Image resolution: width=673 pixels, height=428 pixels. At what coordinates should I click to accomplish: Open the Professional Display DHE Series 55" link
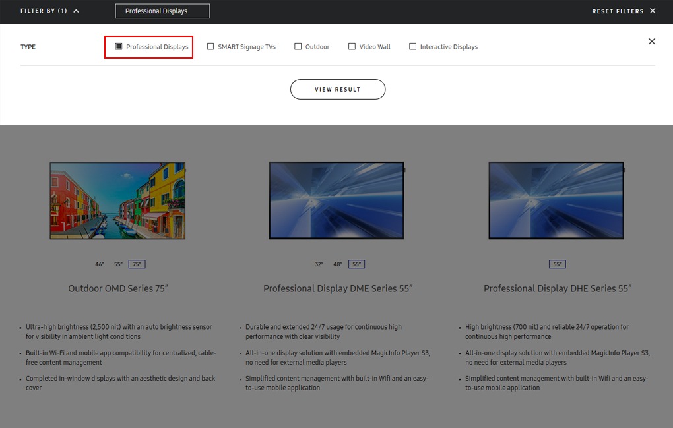pyautogui.click(x=558, y=289)
